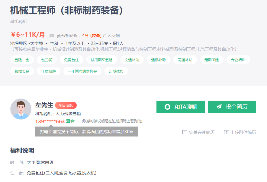
Task: Select the 免费包住 benefit tag
Action: 72,60
